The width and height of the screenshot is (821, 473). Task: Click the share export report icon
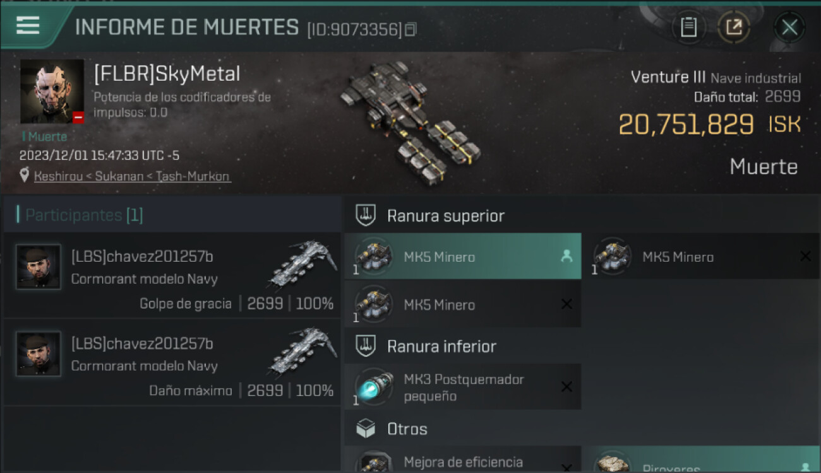click(x=734, y=27)
